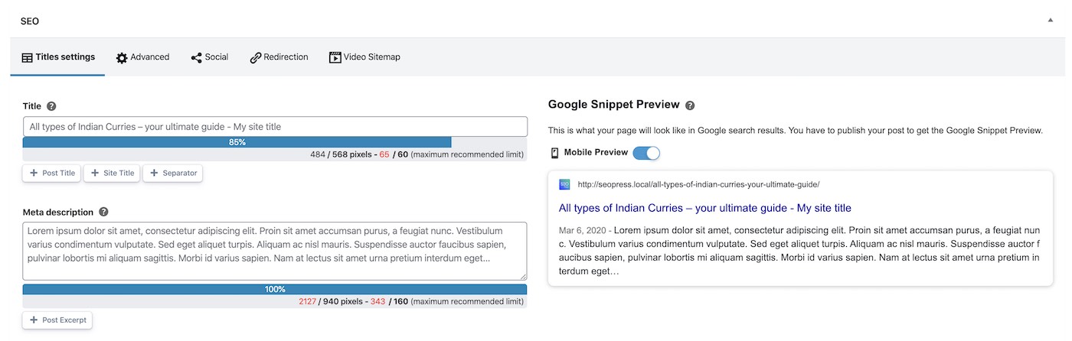
Task: Click the Google Snippet Preview help icon
Action: click(690, 106)
